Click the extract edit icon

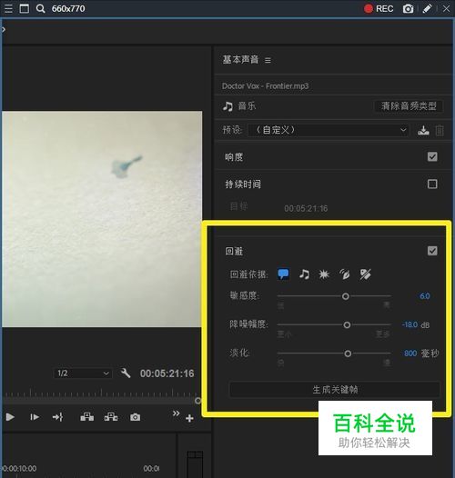(x=111, y=417)
